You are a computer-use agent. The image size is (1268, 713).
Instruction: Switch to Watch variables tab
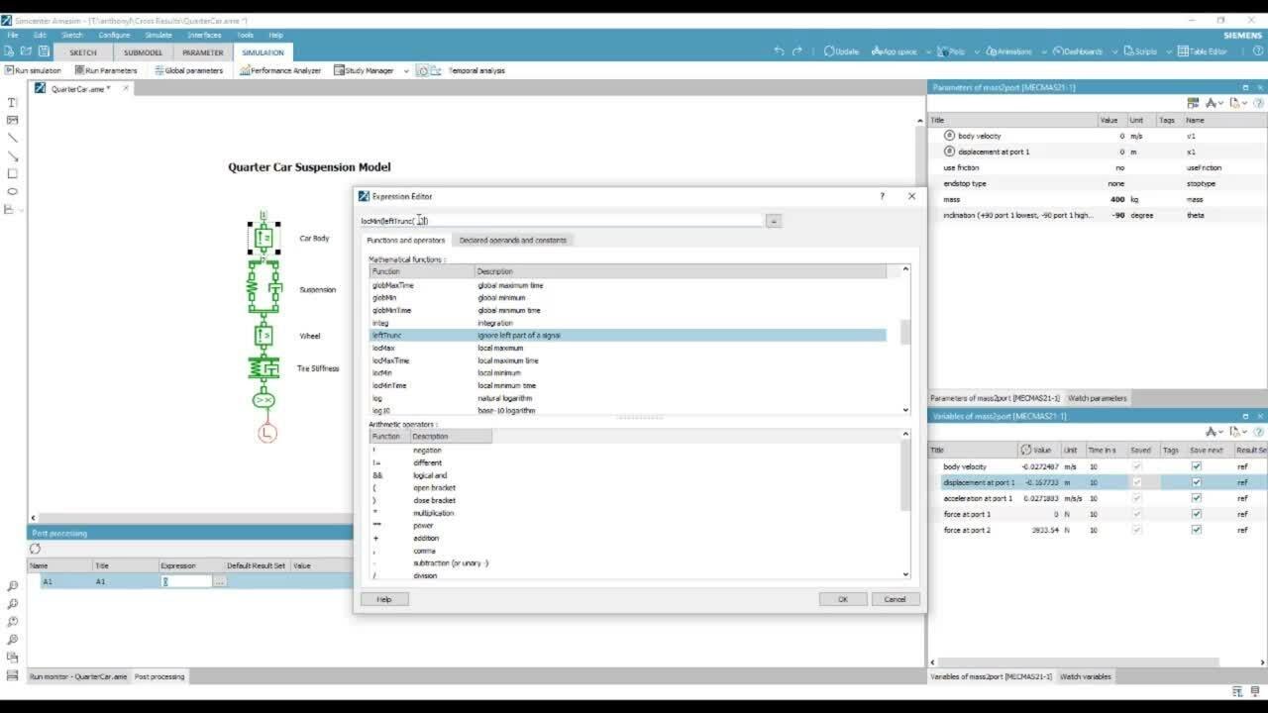1086,676
